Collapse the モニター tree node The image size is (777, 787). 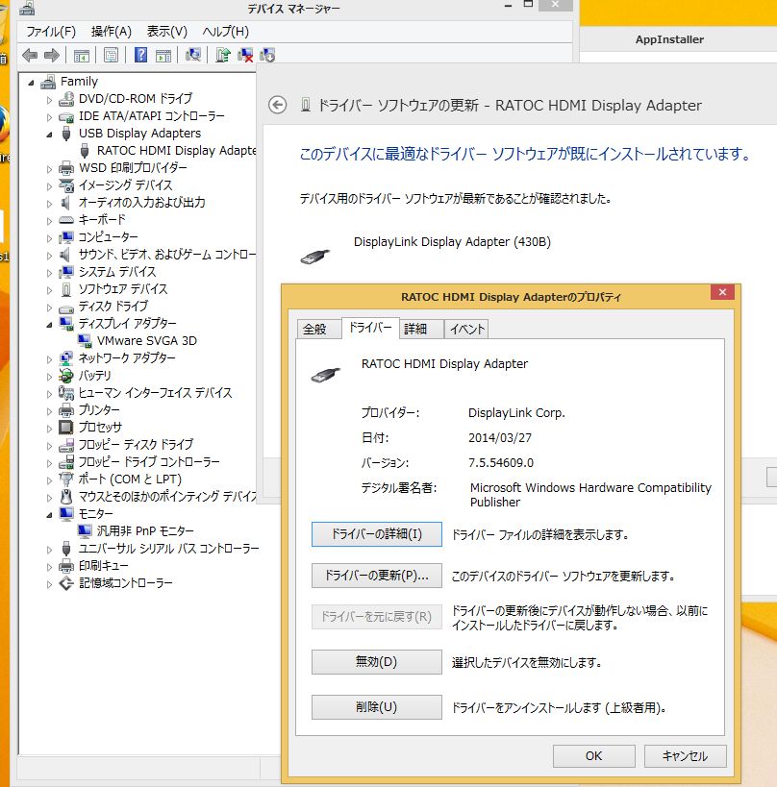pyautogui.click(x=50, y=514)
